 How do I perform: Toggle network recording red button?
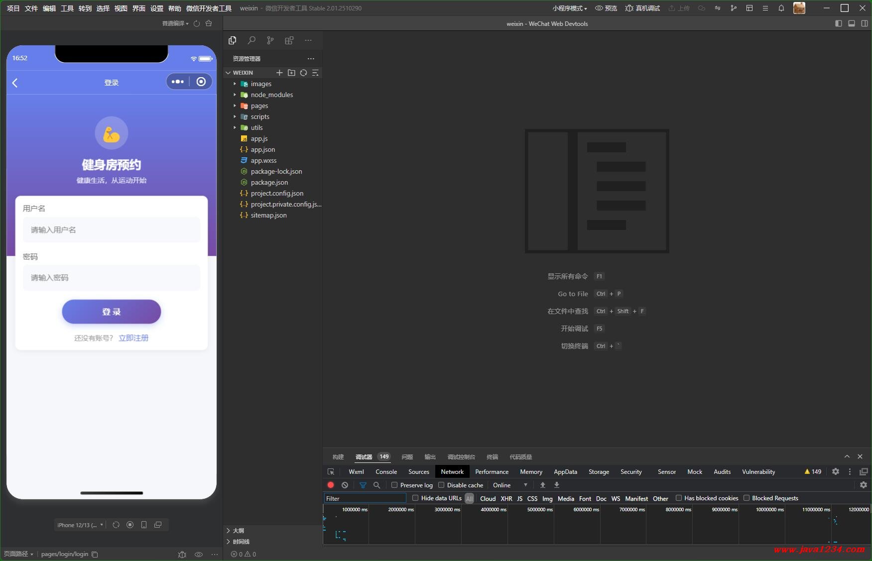click(x=331, y=485)
